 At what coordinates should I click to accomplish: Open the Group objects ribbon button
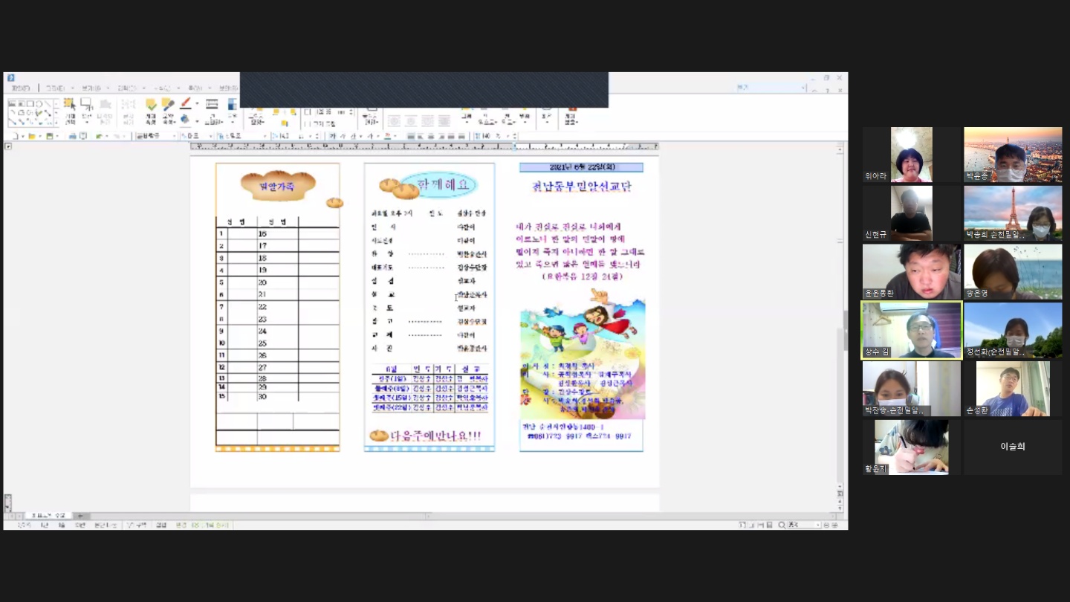(467, 117)
